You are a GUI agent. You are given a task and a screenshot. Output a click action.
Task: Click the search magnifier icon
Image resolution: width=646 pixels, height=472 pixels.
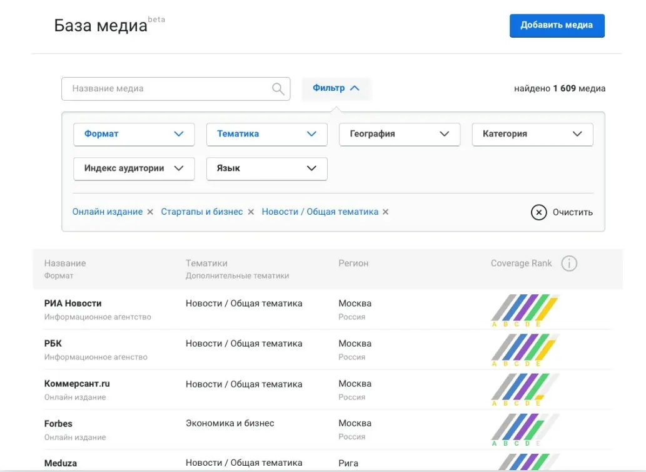pyautogui.click(x=278, y=89)
